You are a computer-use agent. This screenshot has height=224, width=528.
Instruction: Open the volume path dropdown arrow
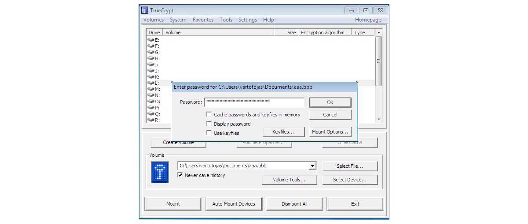pyautogui.click(x=312, y=166)
